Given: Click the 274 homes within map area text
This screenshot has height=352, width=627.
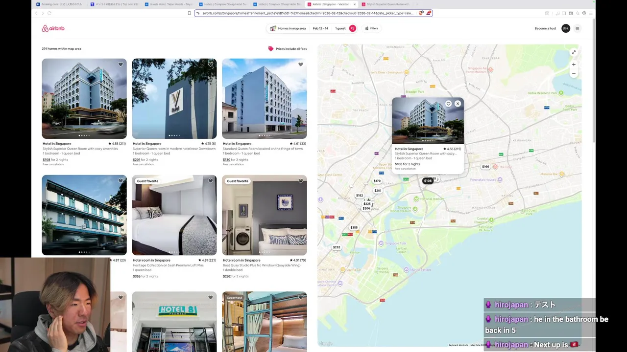Looking at the screenshot, I should (x=61, y=49).
